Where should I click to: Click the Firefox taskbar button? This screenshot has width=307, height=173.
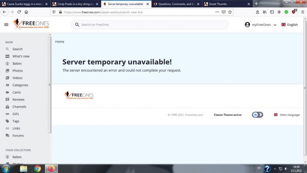pyautogui.click(x=51, y=169)
